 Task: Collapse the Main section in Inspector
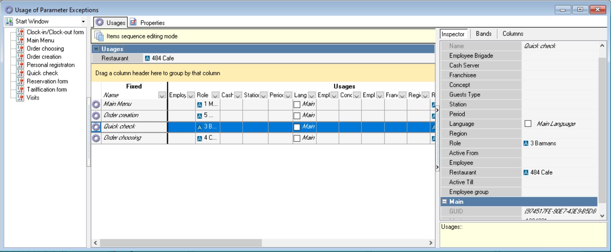pyautogui.click(x=444, y=202)
